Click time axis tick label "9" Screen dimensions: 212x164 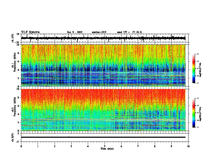(171, 146)
